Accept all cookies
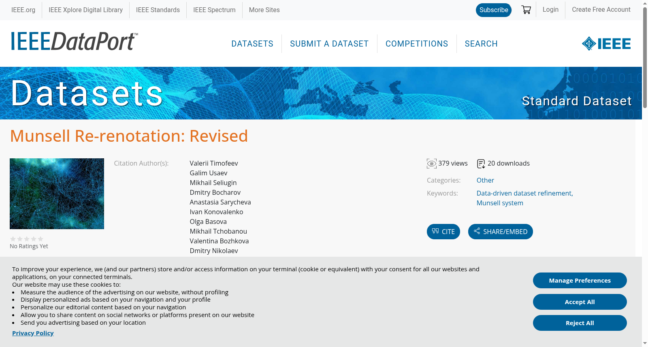Image resolution: width=648 pixels, height=347 pixels. click(580, 302)
